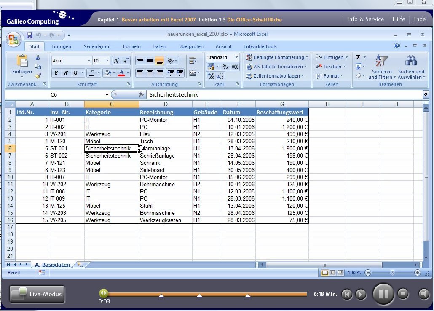Screen dimensions: 434x311
Task: Toggle bold formatting
Action: (56, 73)
